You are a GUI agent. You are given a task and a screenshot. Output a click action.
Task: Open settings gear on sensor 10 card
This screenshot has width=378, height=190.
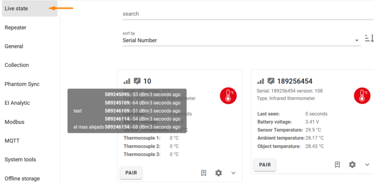[219, 173]
